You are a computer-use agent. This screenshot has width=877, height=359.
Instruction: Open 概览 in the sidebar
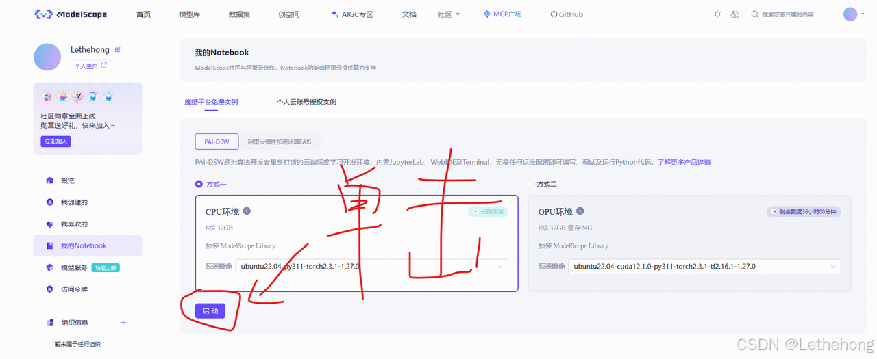coord(88,181)
